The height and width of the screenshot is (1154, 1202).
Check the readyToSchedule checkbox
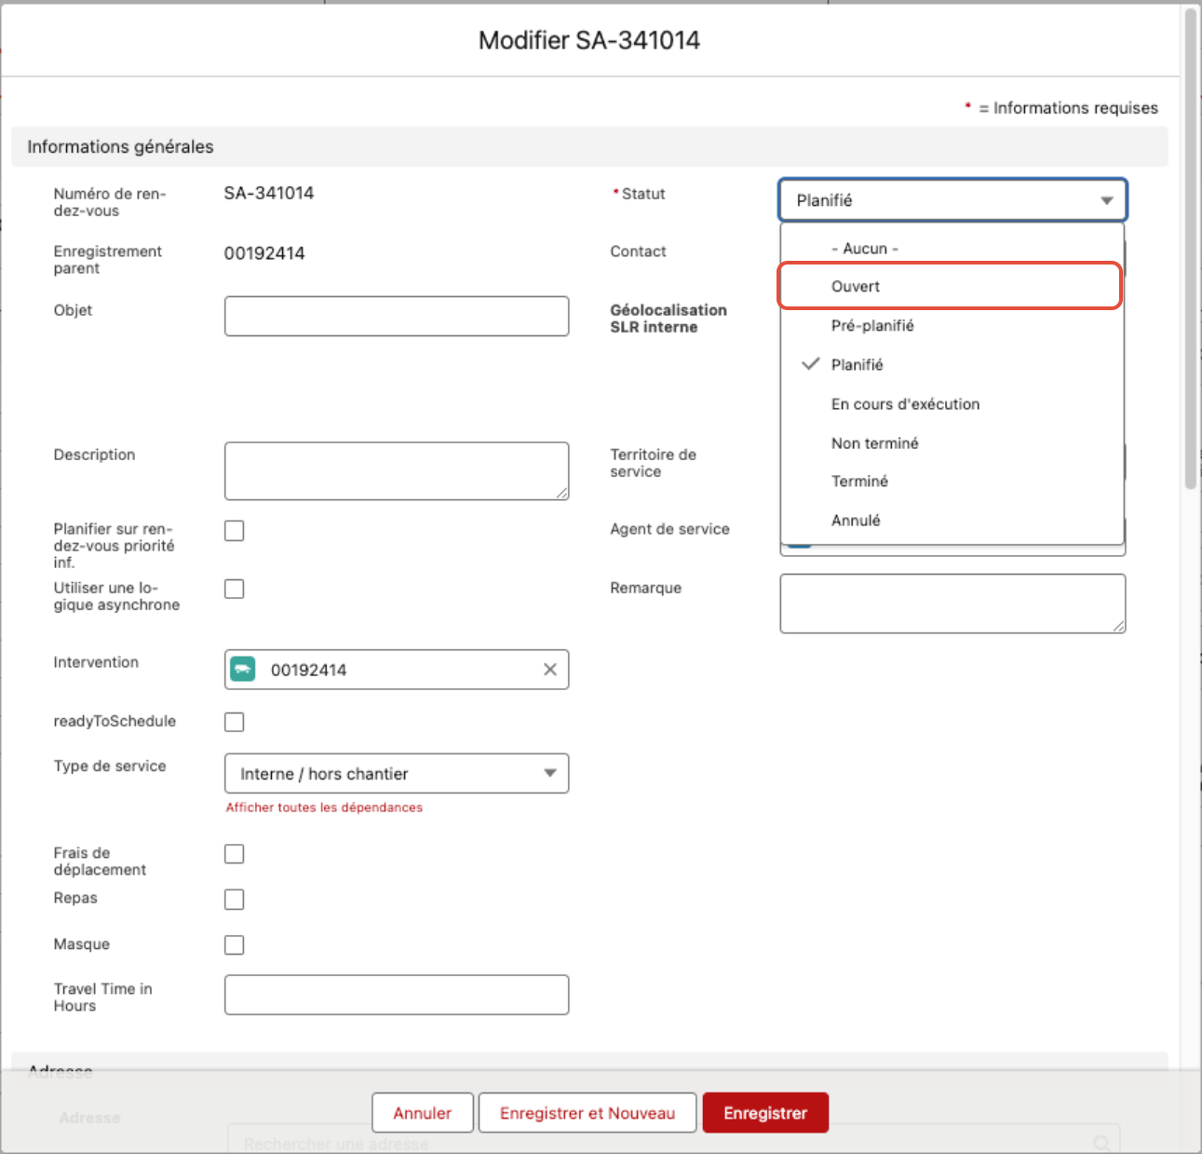coord(235,722)
